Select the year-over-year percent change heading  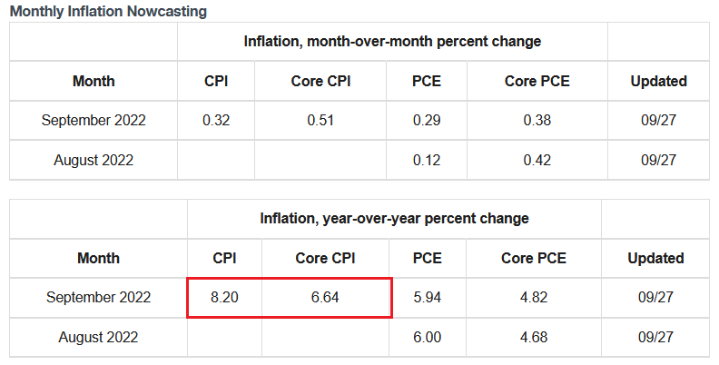(394, 219)
